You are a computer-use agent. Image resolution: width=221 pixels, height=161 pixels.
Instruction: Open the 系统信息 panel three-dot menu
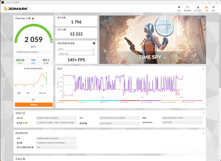click(203, 113)
